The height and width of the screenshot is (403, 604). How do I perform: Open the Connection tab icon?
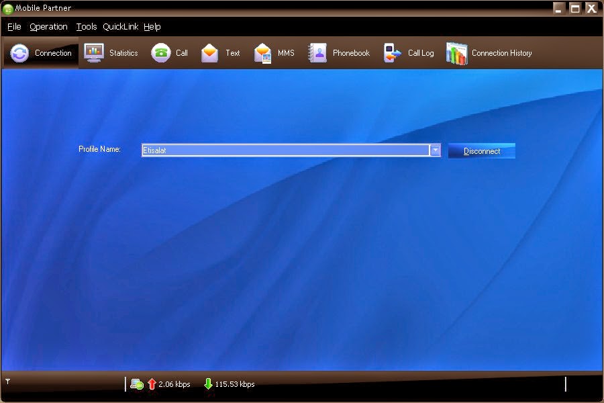point(19,53)
